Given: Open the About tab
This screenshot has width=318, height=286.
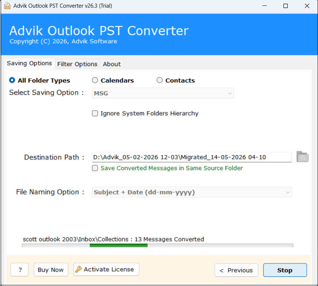Looking at the screenshot, I should [112, 64].
